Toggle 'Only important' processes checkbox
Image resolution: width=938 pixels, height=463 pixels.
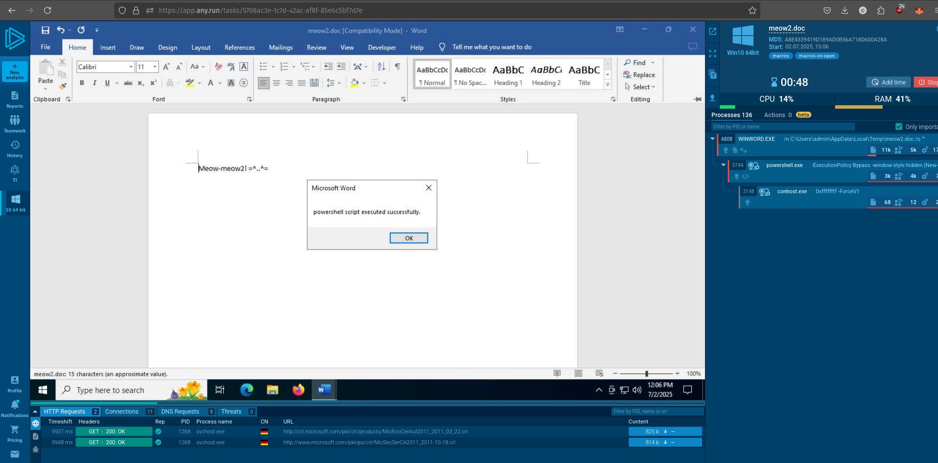tap(899, 126)
